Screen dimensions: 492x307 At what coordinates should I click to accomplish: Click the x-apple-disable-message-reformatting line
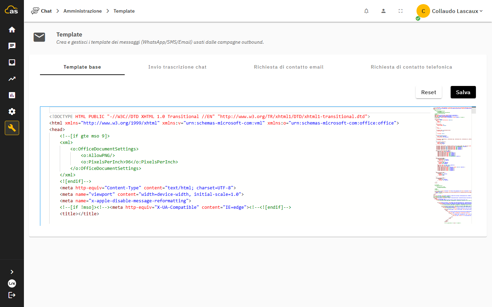coord(125,201)
